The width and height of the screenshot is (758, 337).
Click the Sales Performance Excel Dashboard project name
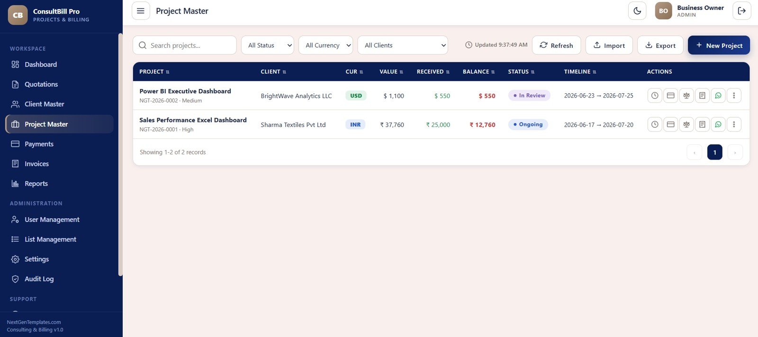tap(193, 120)
